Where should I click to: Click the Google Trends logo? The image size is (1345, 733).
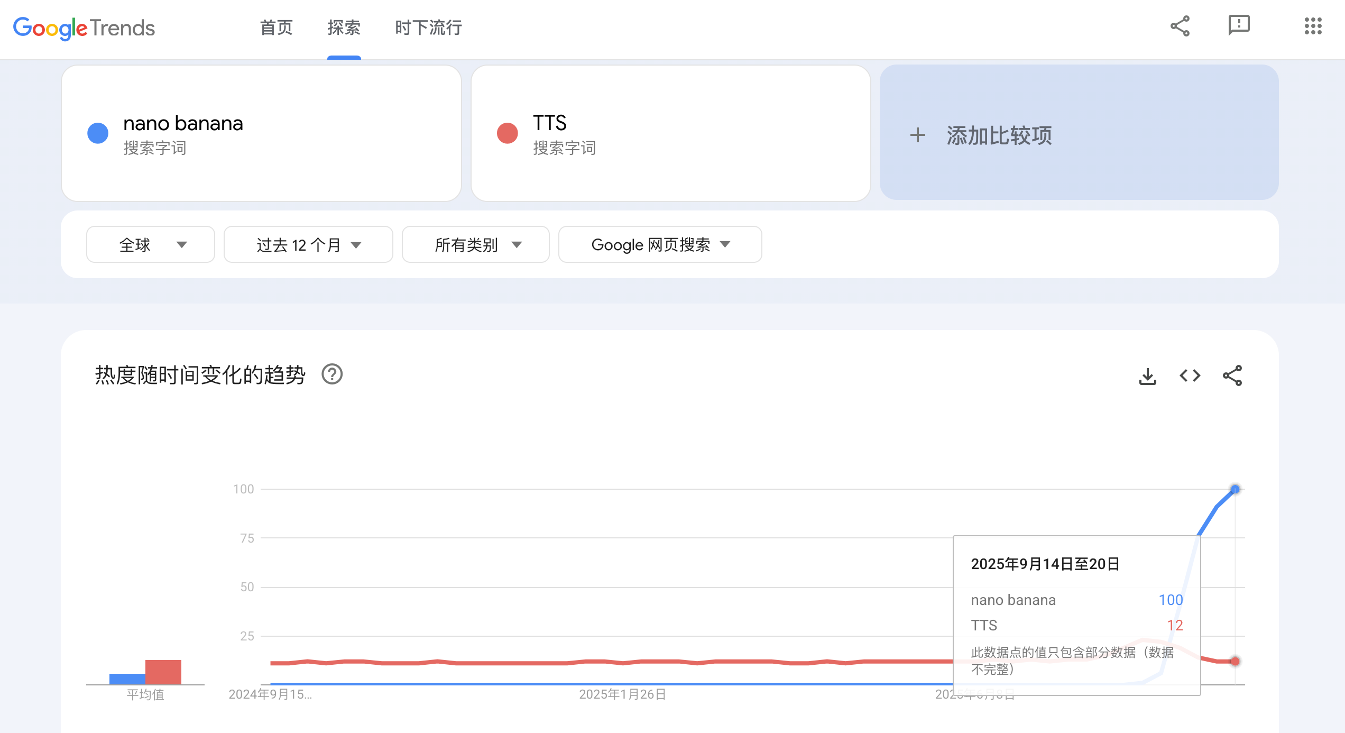click(84, 28)
